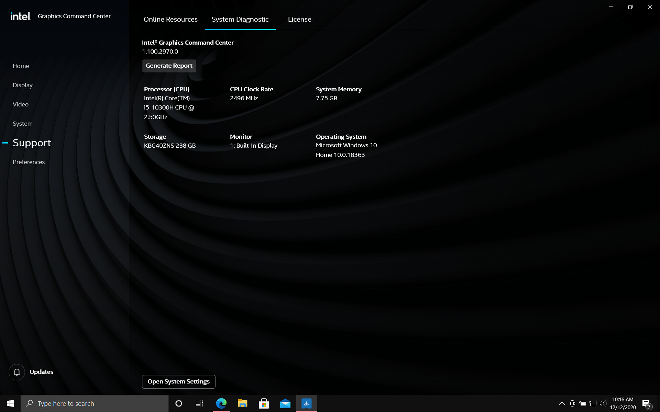Click the taskbar clock and date
Viewport: 660px width, 412px height.
pyautogui.click(x=623, y=403)
